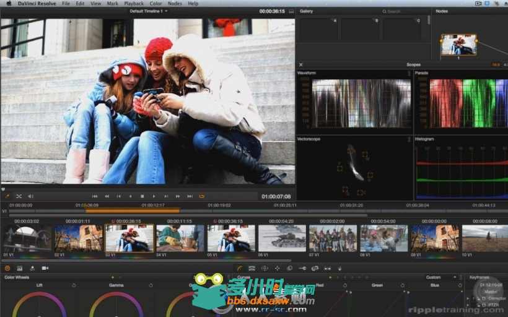This screenshot has height=317, width=508.
Task: Toggle loop playback
Action: (201, 196)
